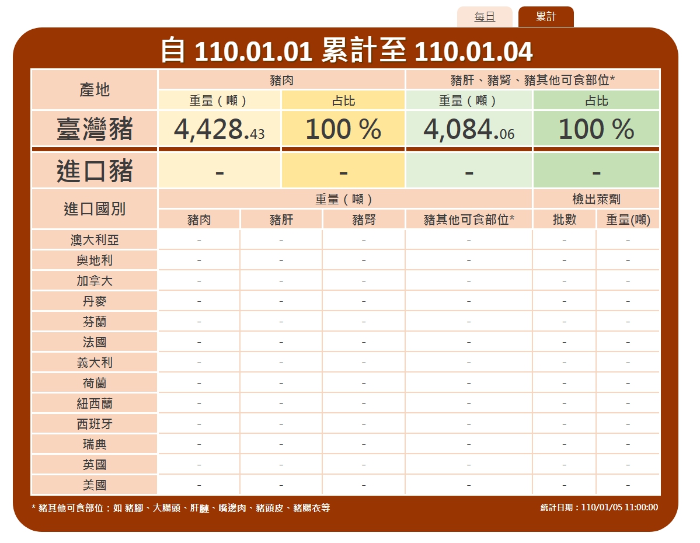The image size is (700, 543).
Task: Click the 檢出萊劑 column header
Action: [596, 199]
